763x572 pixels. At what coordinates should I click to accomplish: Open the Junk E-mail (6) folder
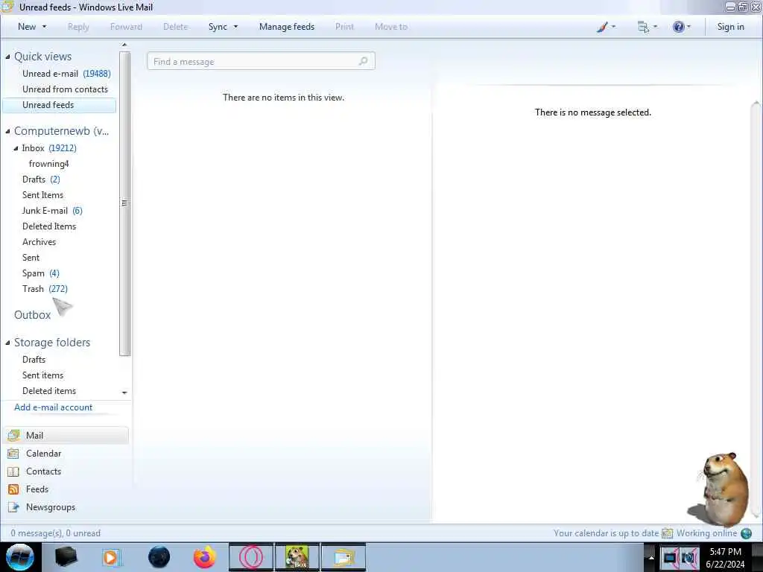(52, 211)
